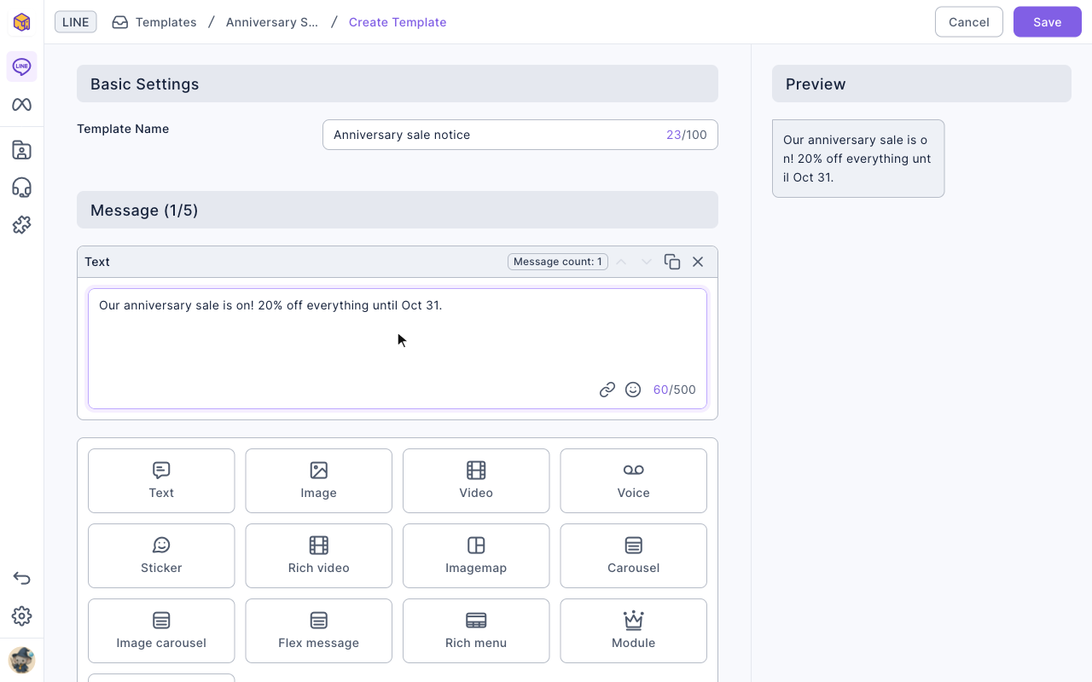This screenshot has width=1092, height=682.
Task: Open the settings gear in sidebar
Action: [x=21, y=616]
